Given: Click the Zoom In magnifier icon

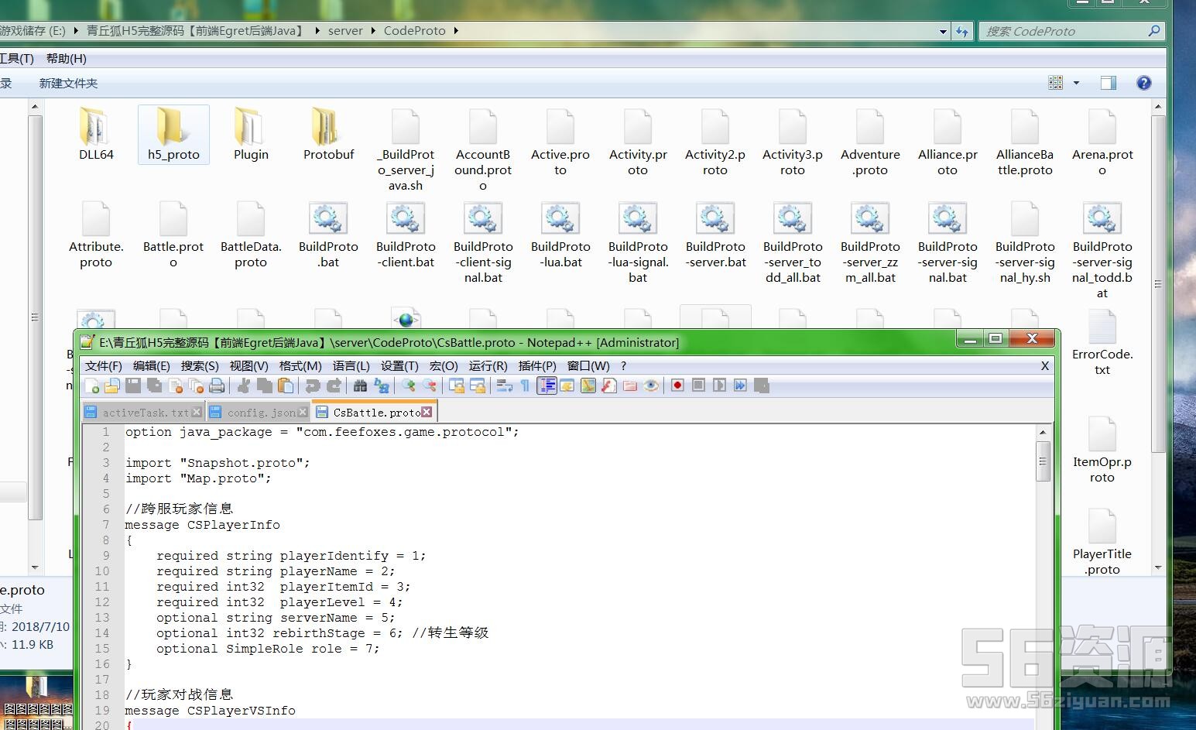Looking at the screenshot, I should pyautogui.click(x=408, y=386).
